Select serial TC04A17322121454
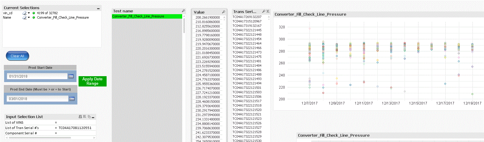This screenshot has width=484, height=142. [247, 39]
